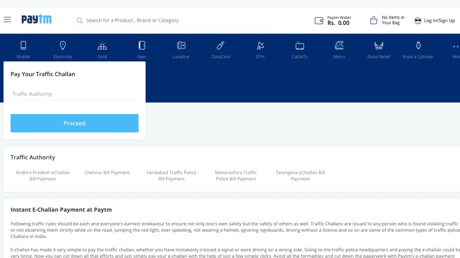Image resolution: width=460 pixels, height=258 pixels.
Task: Select the Gold icon
Action: point(102,46)
